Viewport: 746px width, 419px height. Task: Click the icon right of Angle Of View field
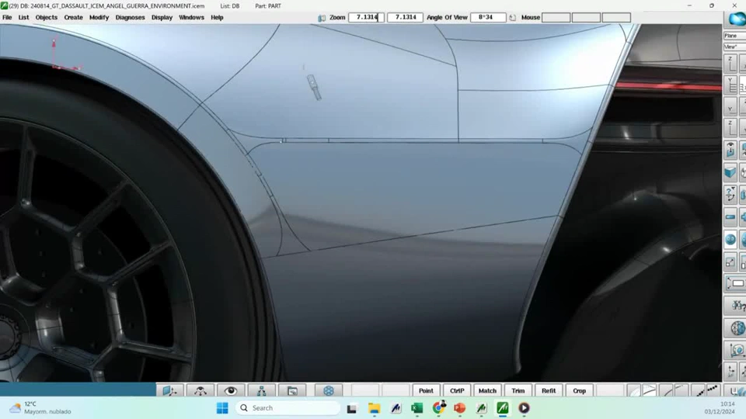[512, 18]
